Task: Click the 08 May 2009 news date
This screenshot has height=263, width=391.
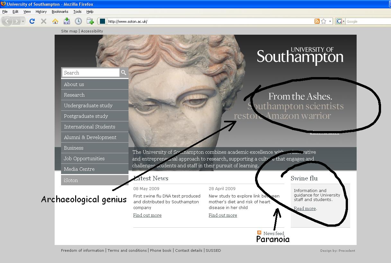Action: click(x=146, y=188)
